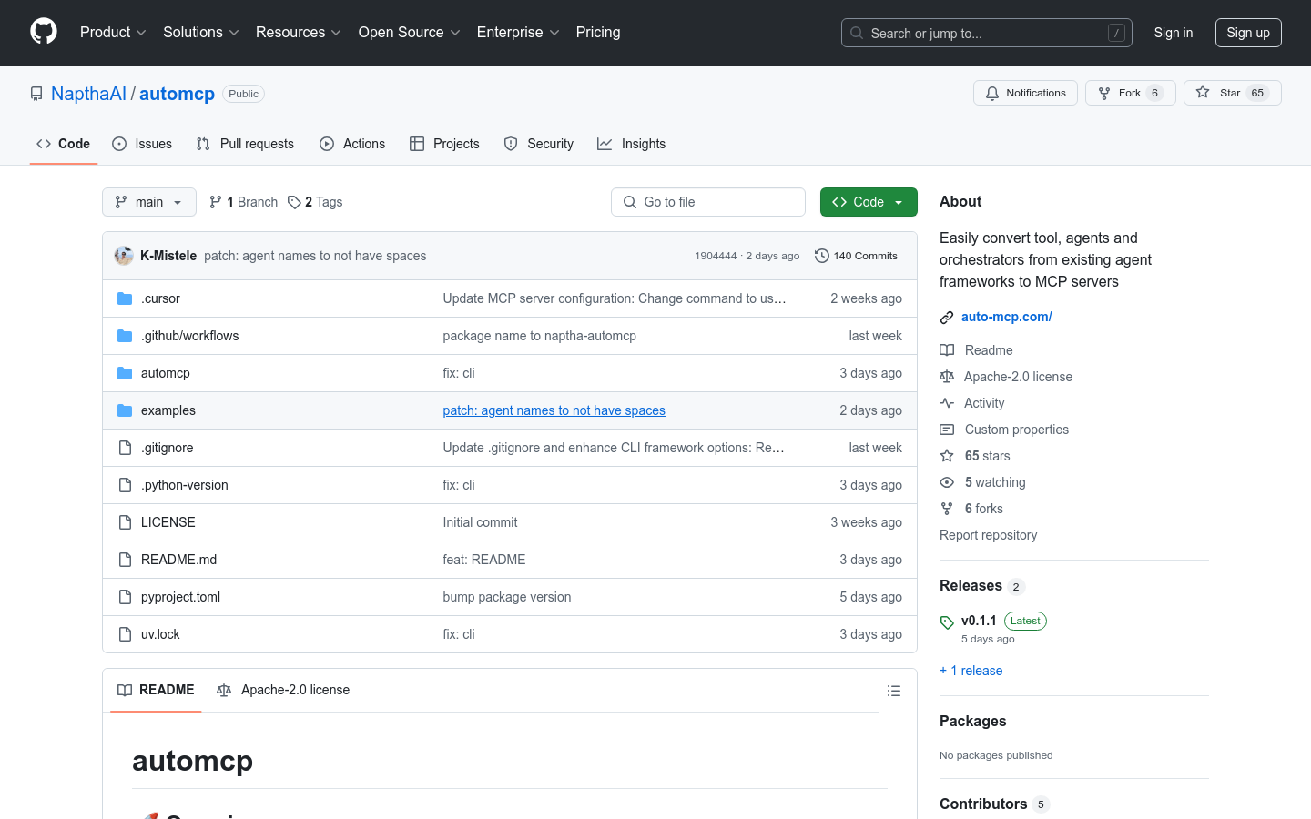Expand the Product menu
Viewport: 1311px width, 819px height.
click(113, 32)
